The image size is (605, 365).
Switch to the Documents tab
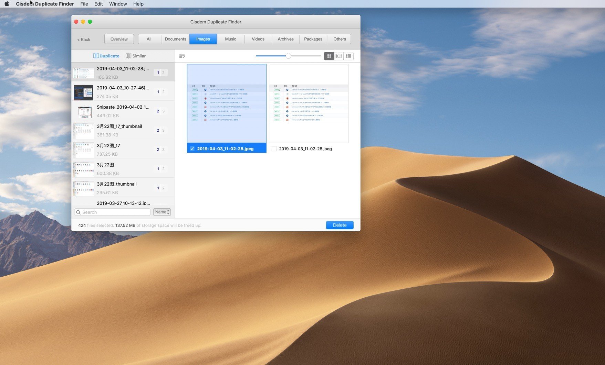[176, 39]
